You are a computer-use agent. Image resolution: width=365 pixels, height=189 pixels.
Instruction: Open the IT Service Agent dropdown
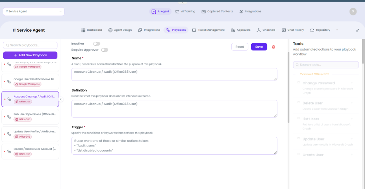click(33, 11)
